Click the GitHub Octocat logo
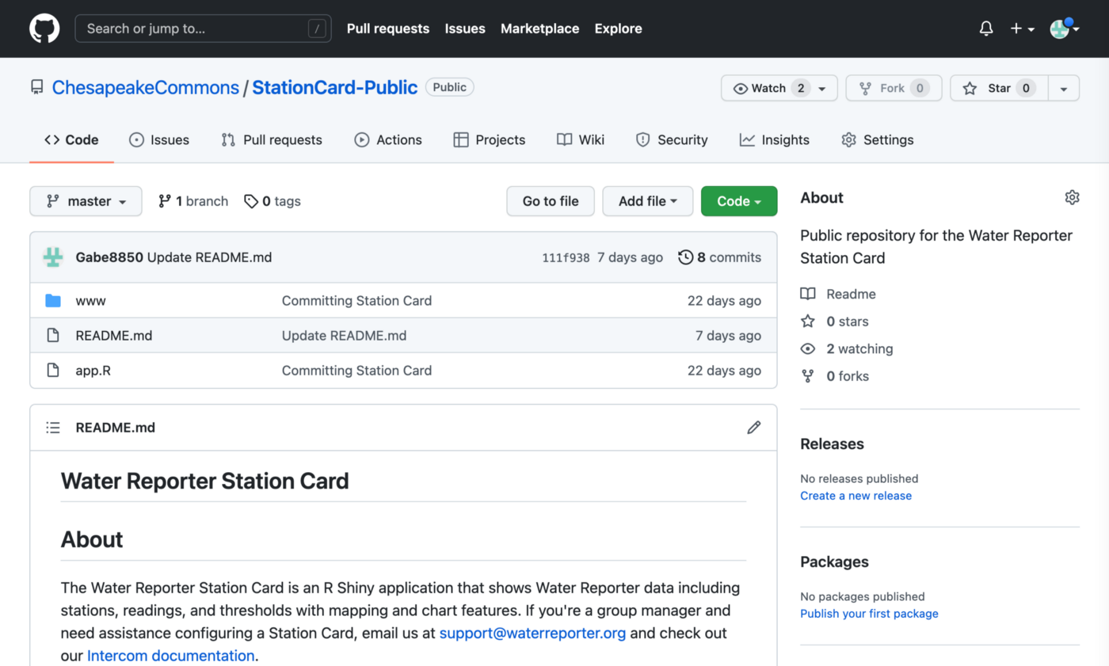The height and width of the screenshot is (666, 1109). [x=44, y=29]
